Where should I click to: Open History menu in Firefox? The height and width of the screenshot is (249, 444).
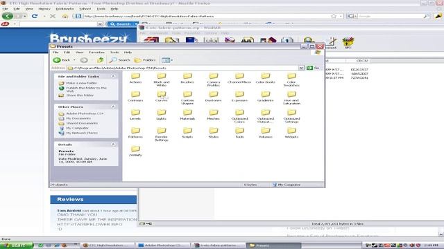click(44, 9)
